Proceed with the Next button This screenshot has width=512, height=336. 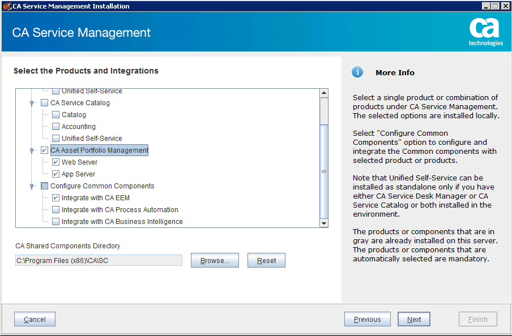coord(413,319)
